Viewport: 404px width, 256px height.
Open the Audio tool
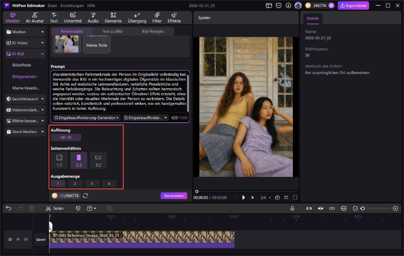pos(93,18)
